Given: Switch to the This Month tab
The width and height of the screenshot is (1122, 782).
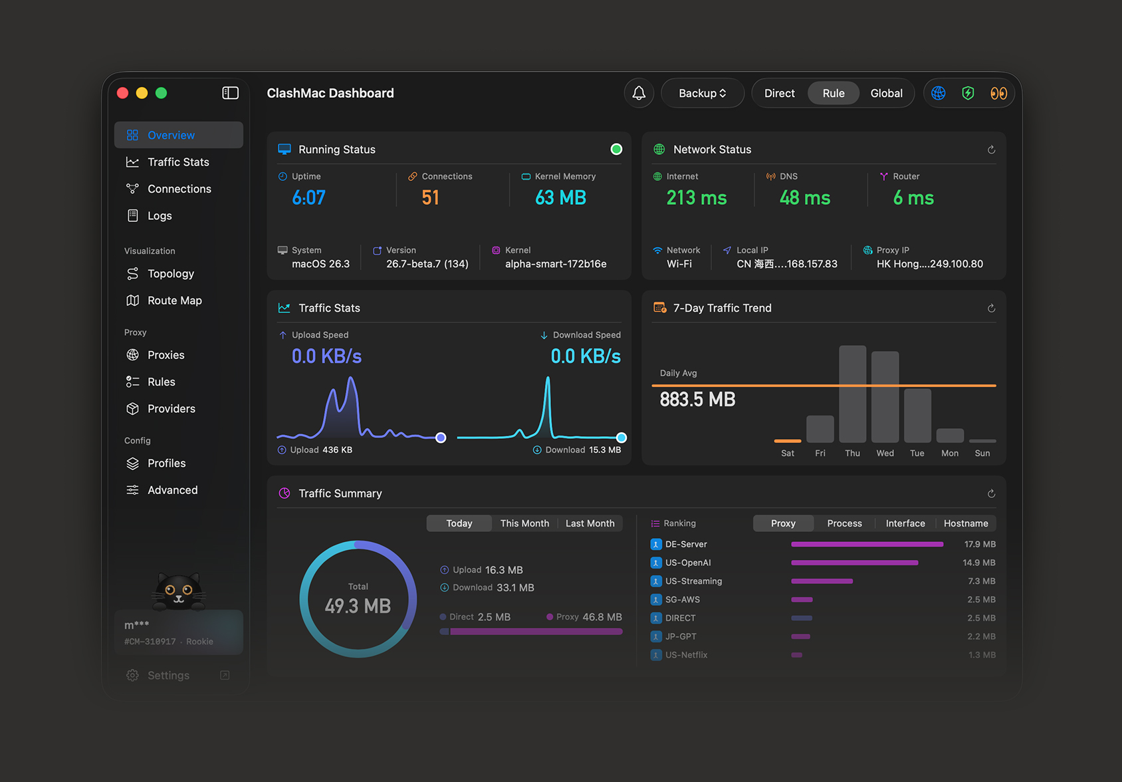Looking at the screenshot, I should click(524, 523).
